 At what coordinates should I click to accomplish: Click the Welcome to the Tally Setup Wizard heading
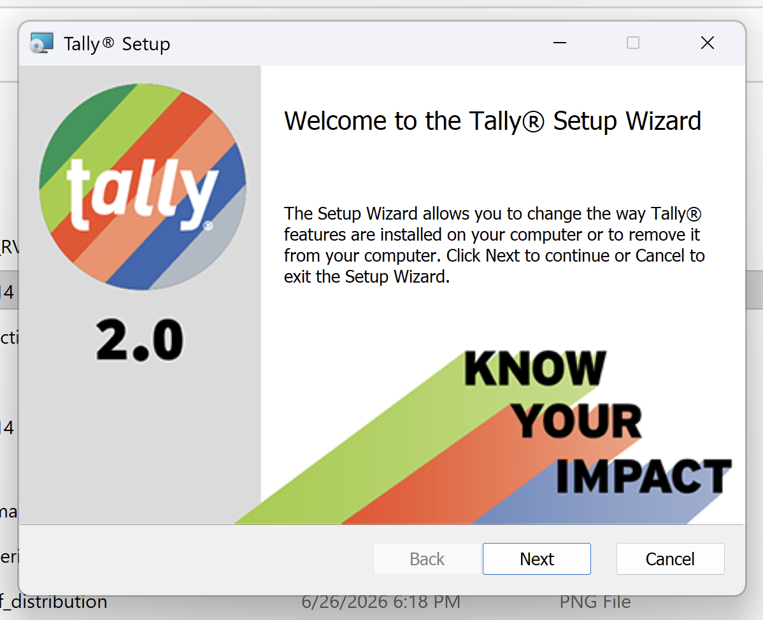492,120
